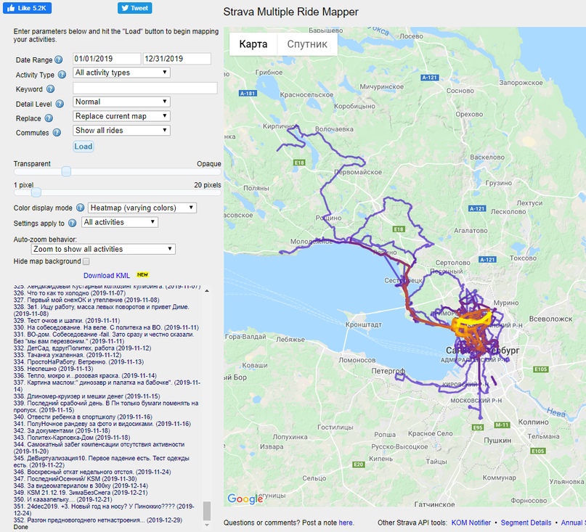Enable the Hide map background checkbox
The image size is (586, 532).
[86, 261]
